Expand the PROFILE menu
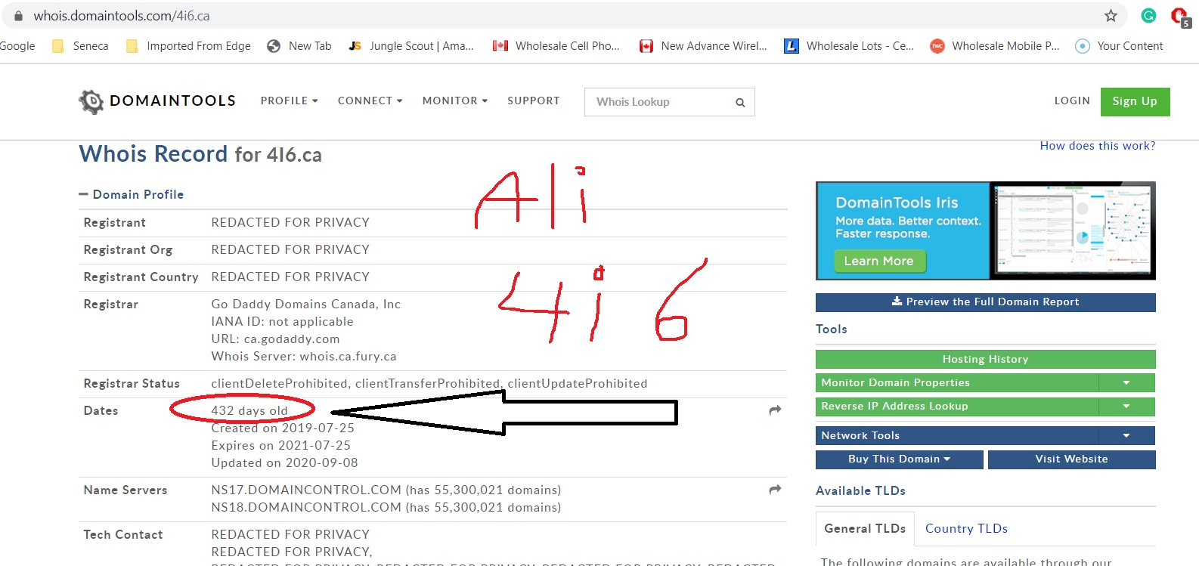1199x566 pixels. point(289,101)
